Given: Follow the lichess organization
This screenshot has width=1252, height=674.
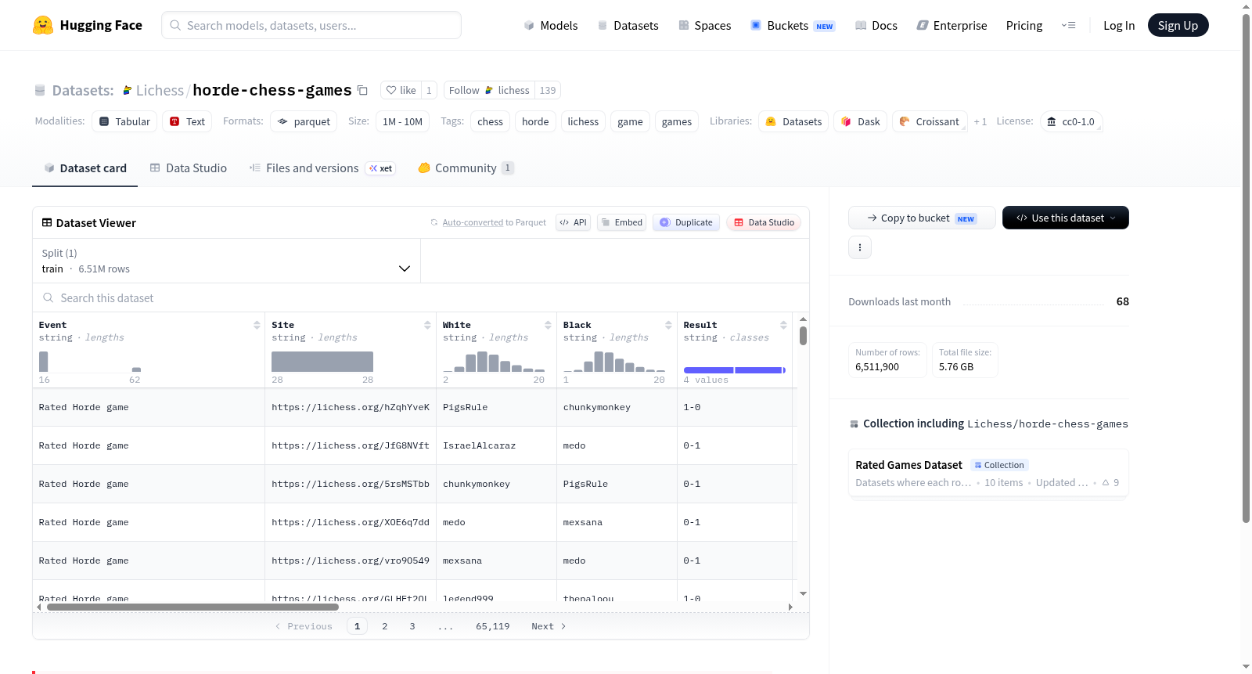Looking at the screenshot, I should coord(489,90).
